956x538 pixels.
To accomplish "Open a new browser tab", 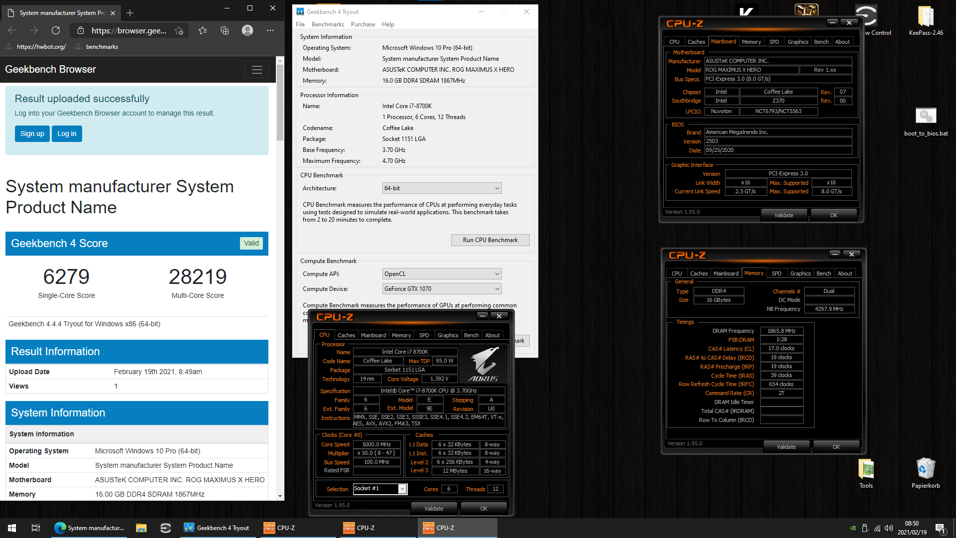I will (x=130, y=13).
